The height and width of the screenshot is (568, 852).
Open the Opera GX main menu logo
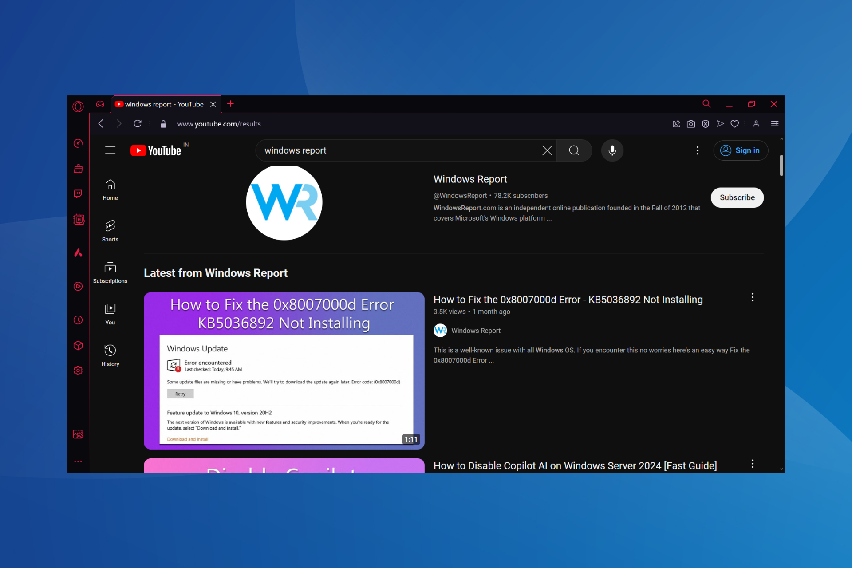point(78,106)
